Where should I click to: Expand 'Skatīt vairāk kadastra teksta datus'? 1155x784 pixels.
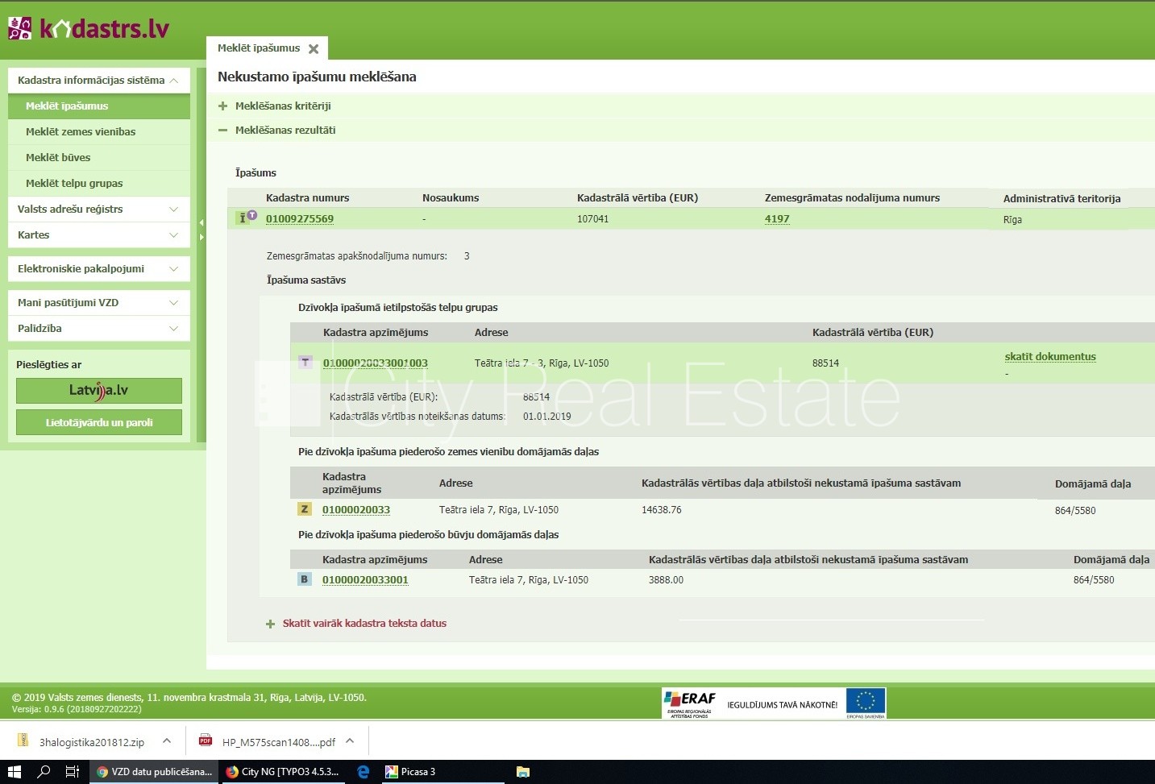(x=364, y=623)
